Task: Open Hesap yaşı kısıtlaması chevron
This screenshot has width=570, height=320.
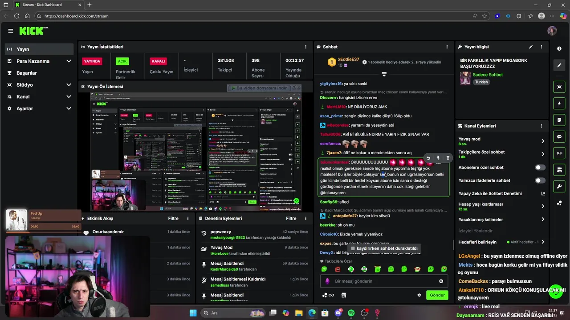Action: coord(543,206)
